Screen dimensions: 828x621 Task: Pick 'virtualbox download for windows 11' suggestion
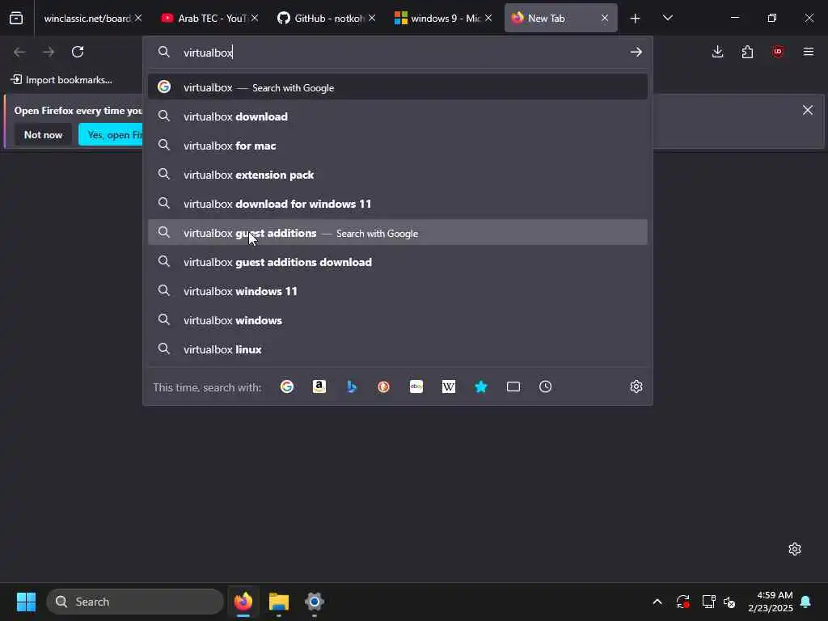tap(398, 203)
